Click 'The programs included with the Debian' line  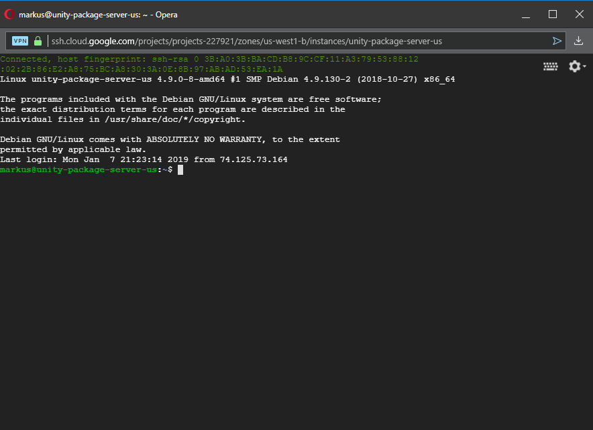[191, 99]
